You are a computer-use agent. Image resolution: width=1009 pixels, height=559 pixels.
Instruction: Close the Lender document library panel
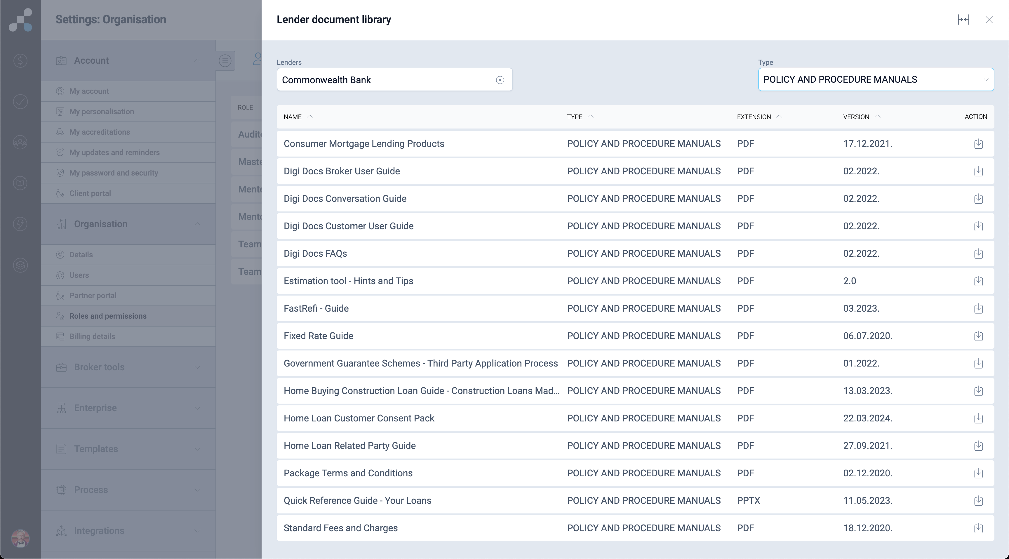coord(989,20)
